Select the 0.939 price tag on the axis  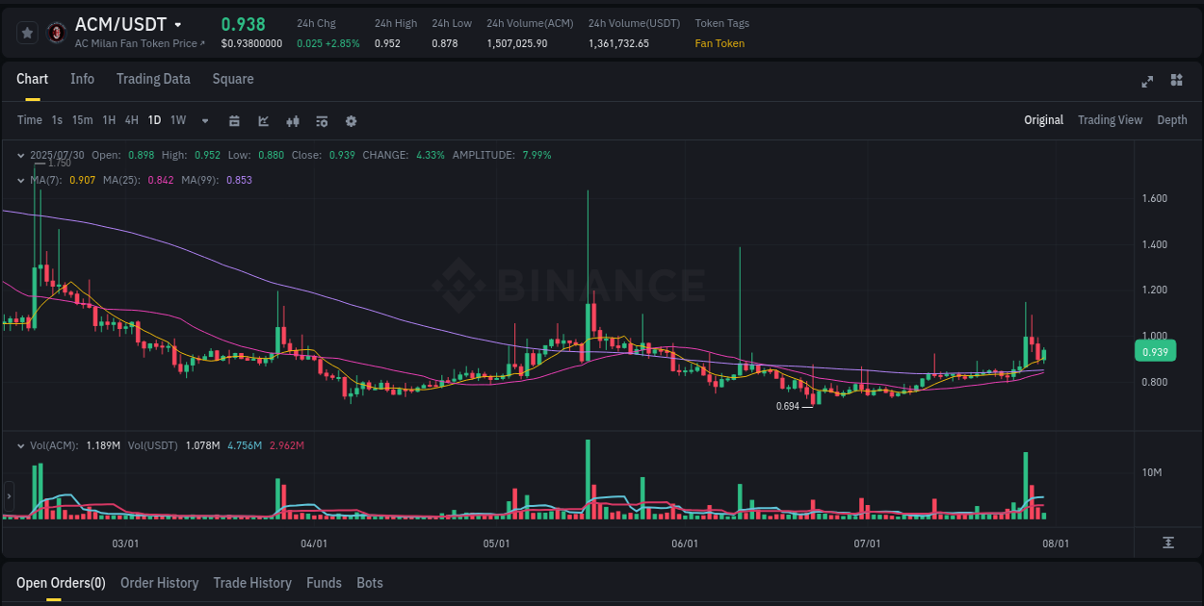[1154, 351]
